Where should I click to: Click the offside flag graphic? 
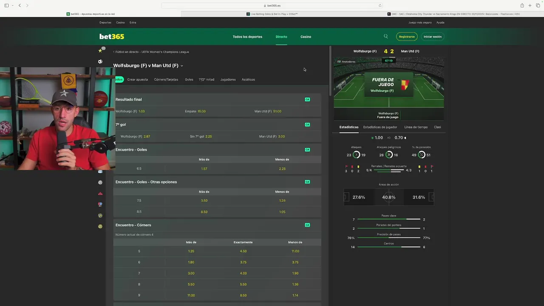[404, 85]
